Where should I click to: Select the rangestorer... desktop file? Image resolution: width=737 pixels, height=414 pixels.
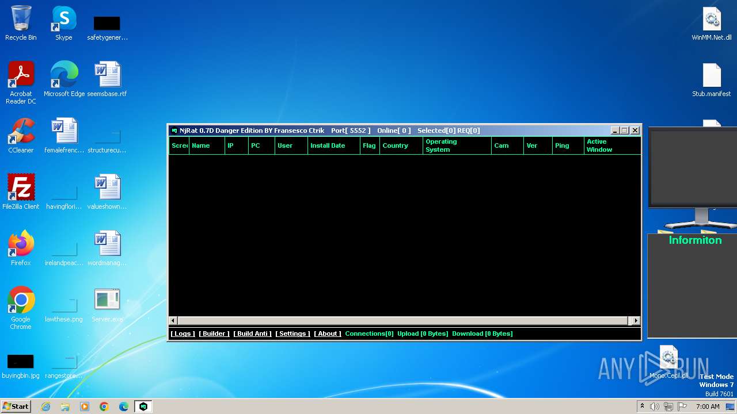point(64,366)
